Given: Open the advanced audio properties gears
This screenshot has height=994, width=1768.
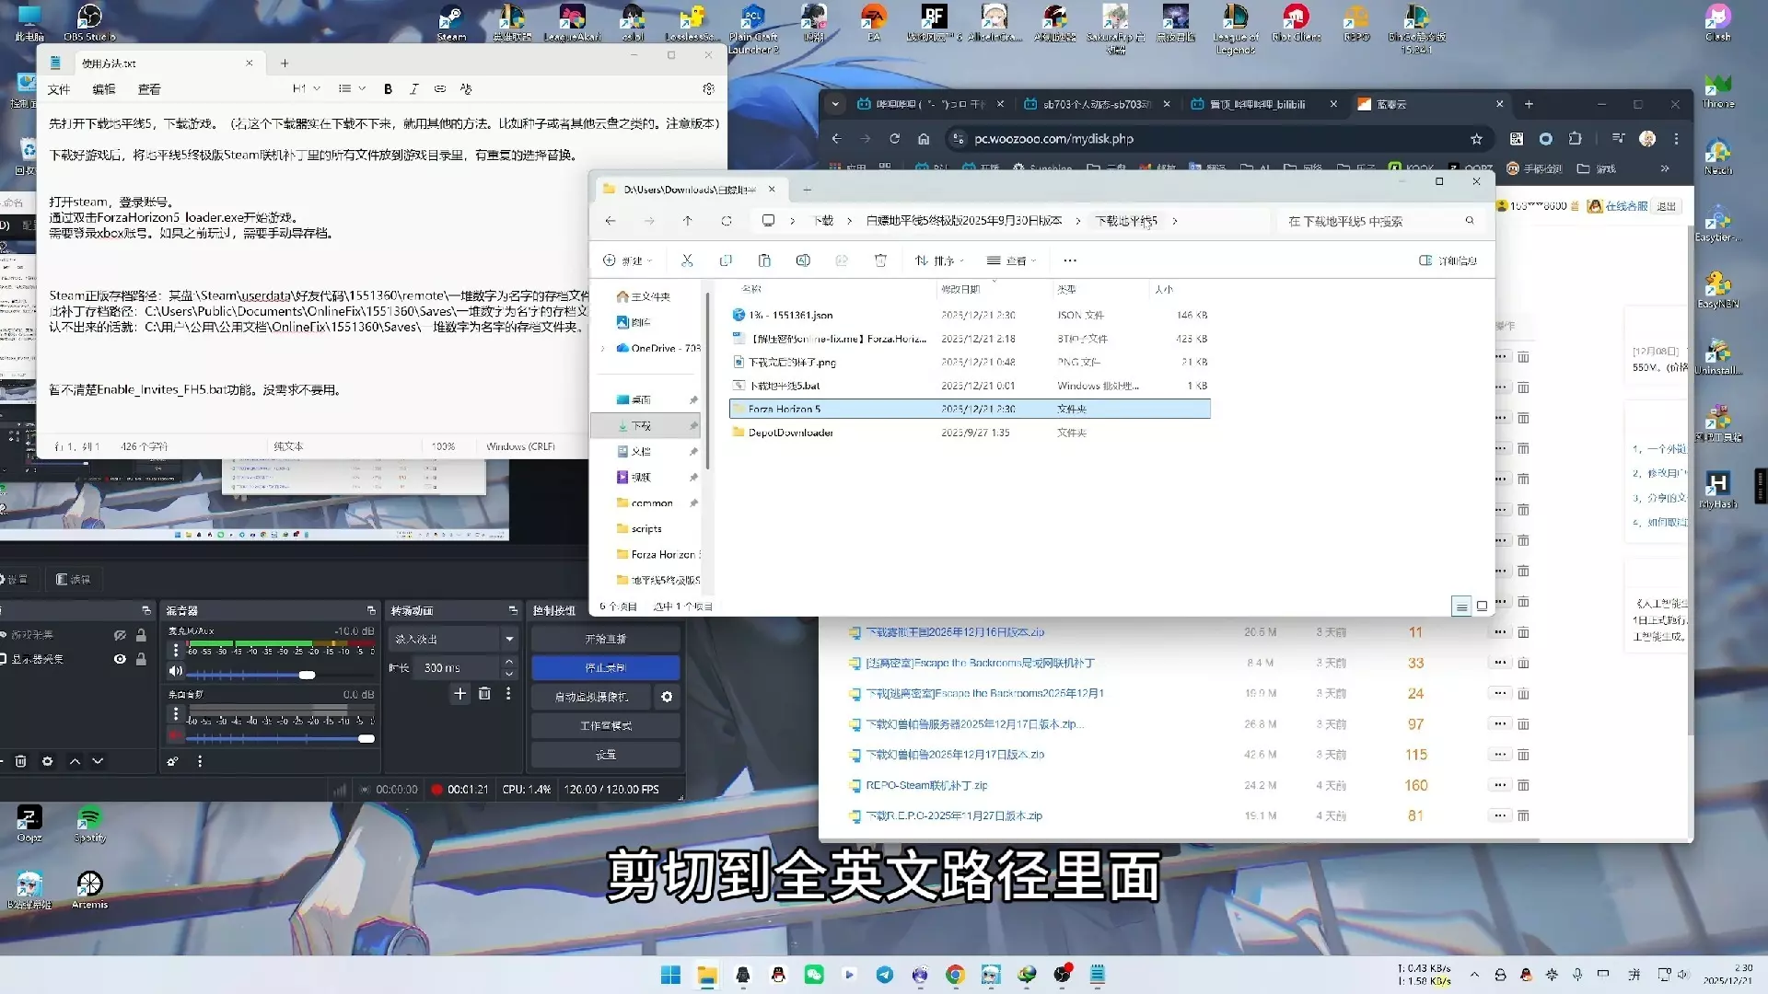Looking at the screenshot, I should coord(172,761).
